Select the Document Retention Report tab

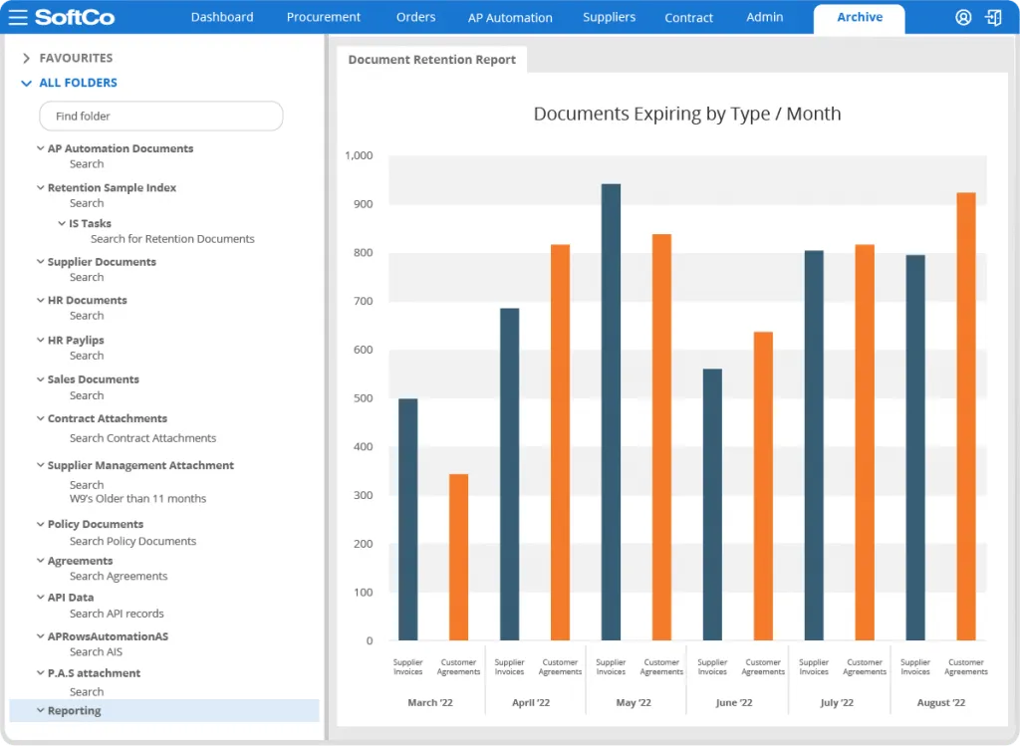[x=432, y=60]
